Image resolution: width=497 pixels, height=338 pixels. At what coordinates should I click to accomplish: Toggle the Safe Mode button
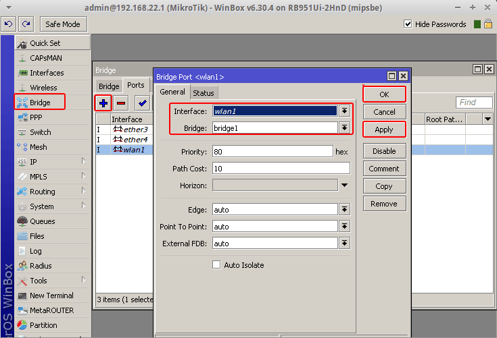coord(63,24)
